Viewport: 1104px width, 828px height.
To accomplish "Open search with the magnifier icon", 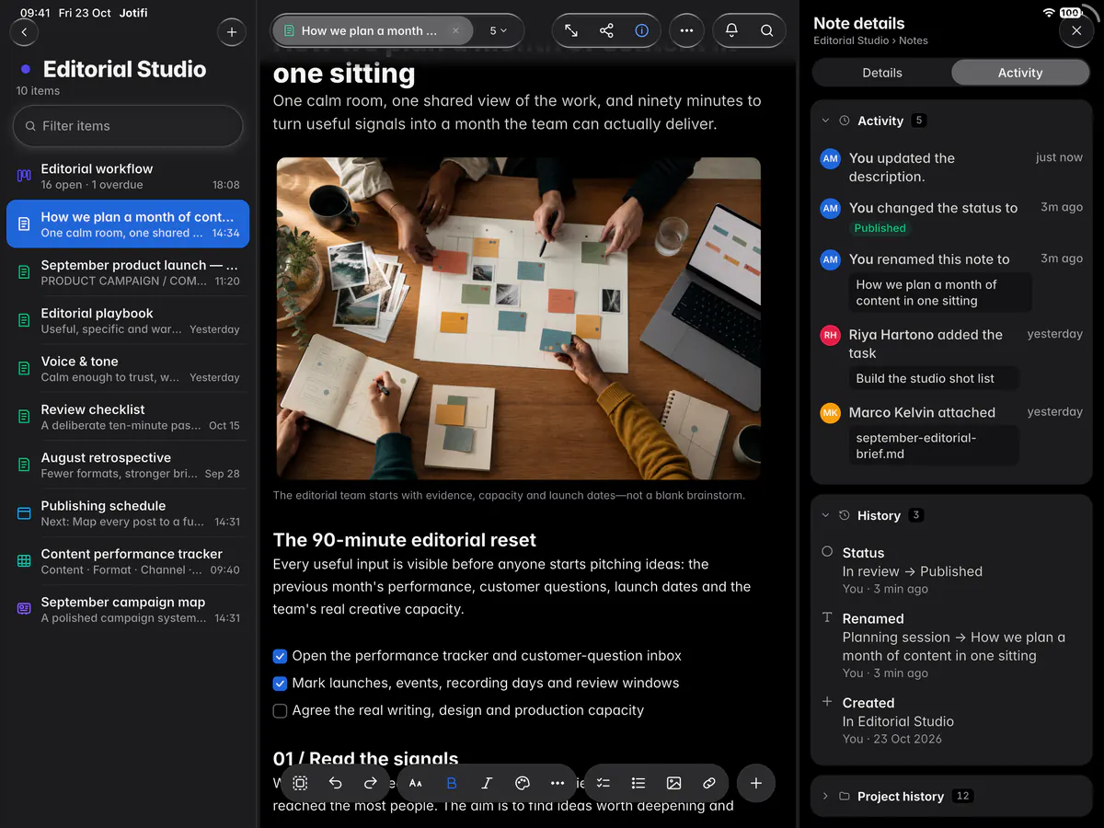I will [766, 30].
